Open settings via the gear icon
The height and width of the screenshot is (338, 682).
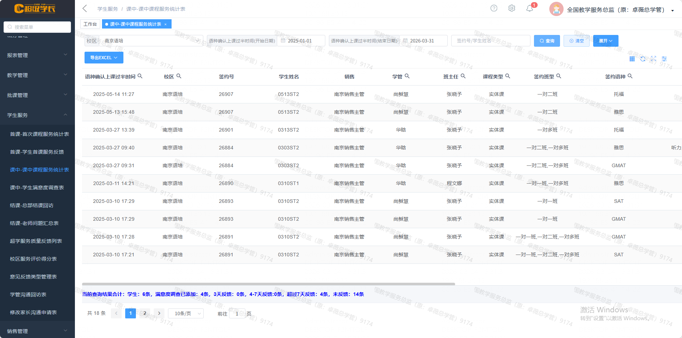[511, 8]
